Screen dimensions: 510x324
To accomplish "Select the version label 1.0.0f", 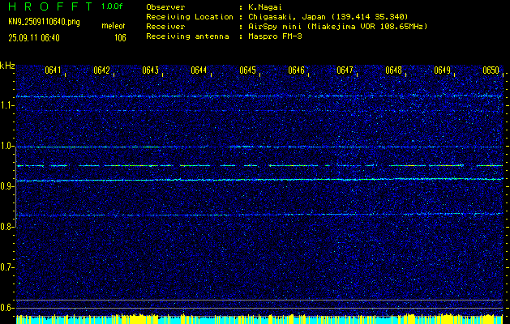I will (x=112, y=6).
